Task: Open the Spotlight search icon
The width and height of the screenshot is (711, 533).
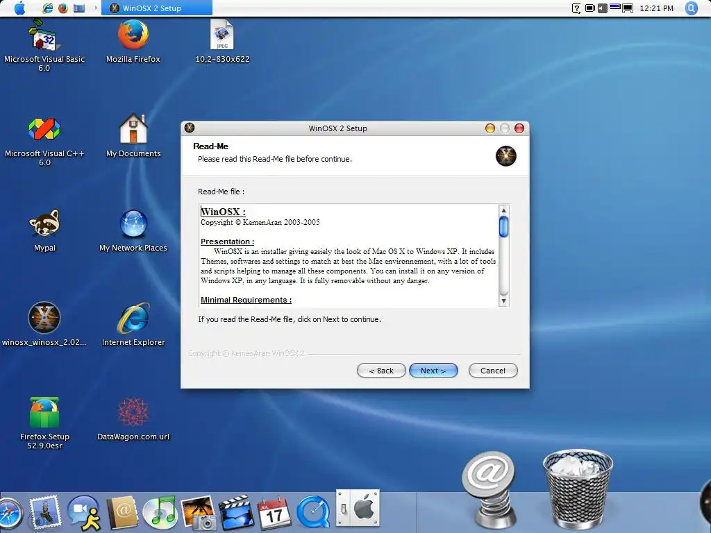Action: coord(692,8)
